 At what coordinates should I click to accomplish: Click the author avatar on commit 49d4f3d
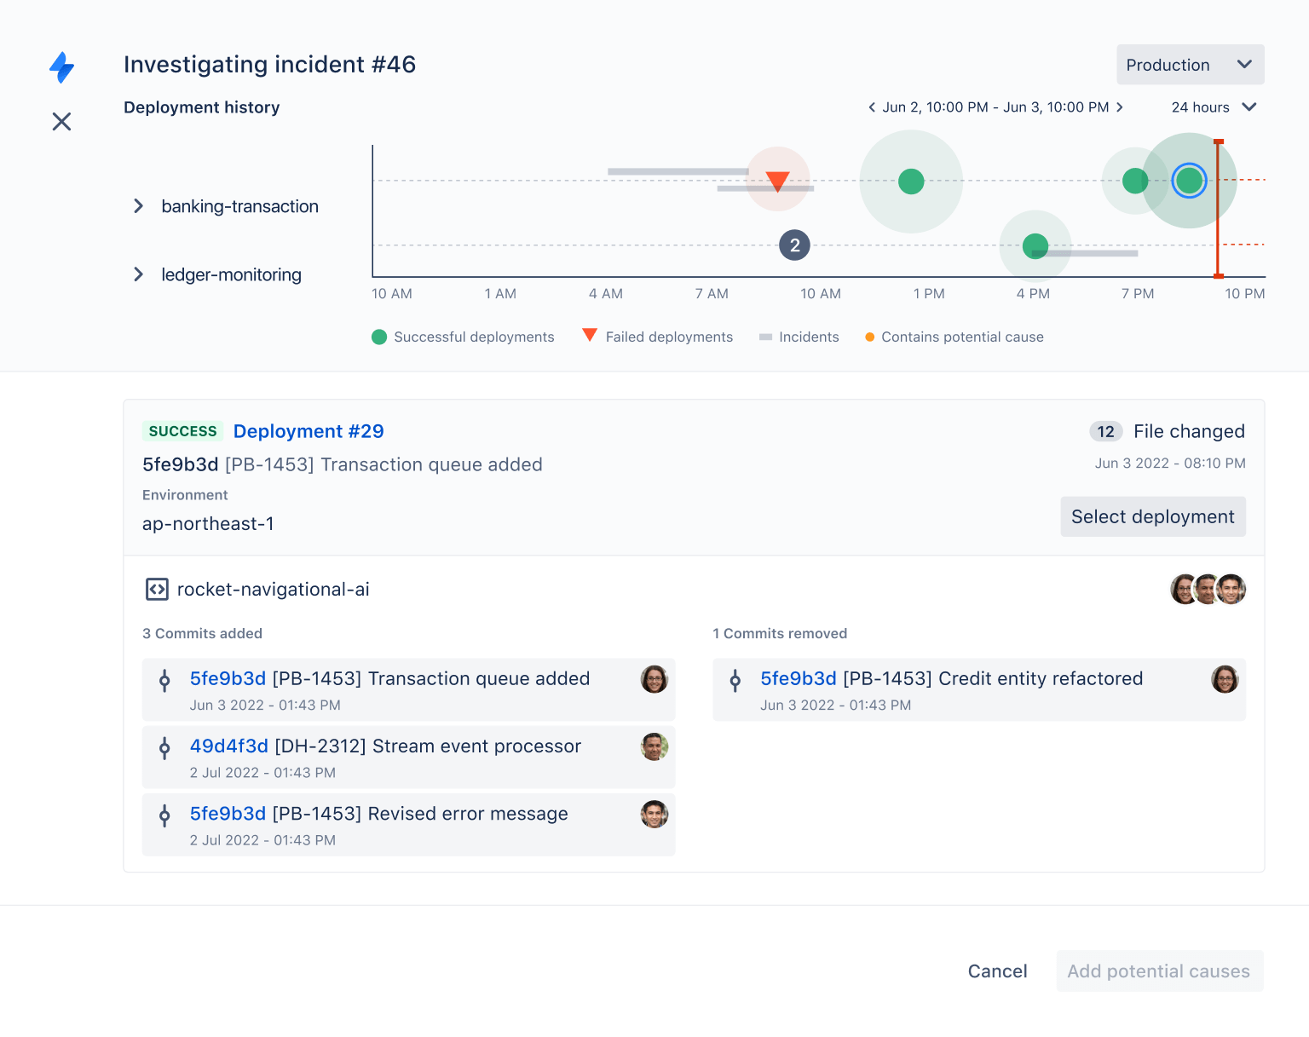pyautogui.click(x=654, y=746)
